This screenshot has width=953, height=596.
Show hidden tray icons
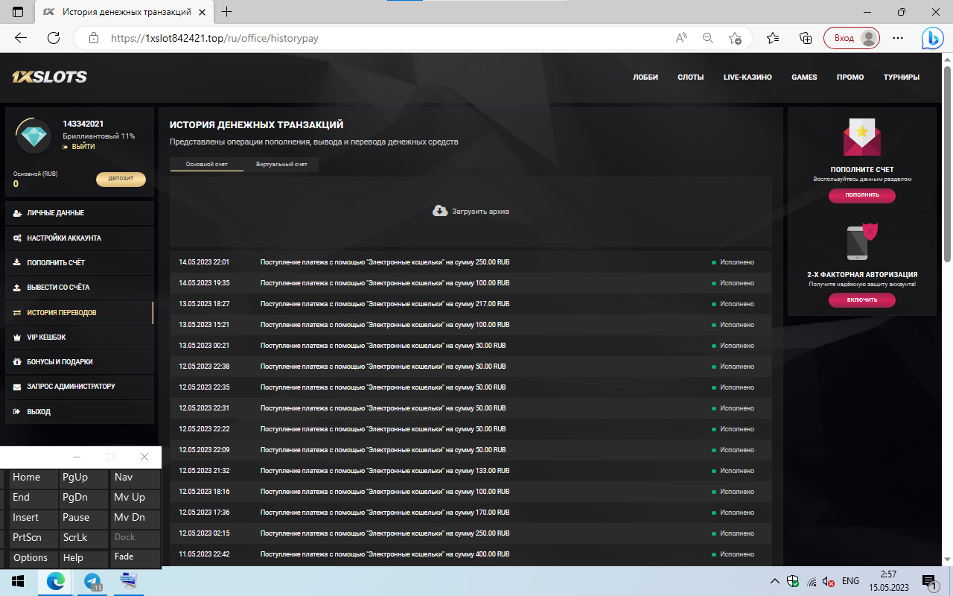click(774, 581)
